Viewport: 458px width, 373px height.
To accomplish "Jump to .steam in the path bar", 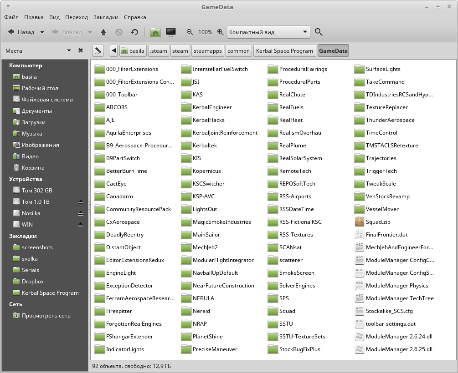I will point(158,51).
